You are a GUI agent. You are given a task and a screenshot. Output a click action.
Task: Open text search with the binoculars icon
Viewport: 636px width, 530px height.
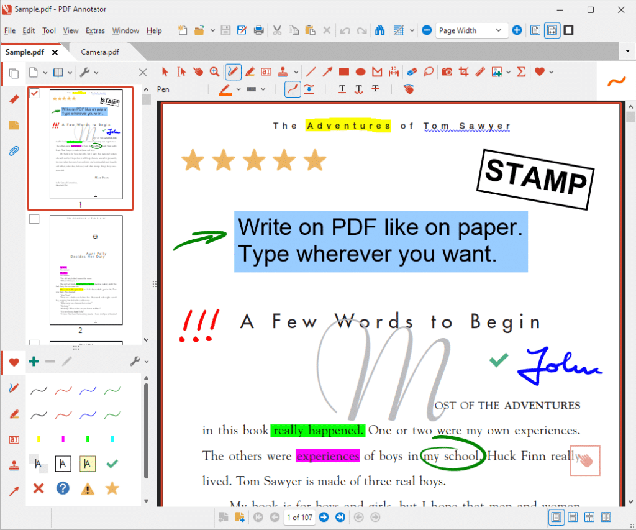click(x=380, y=30)
